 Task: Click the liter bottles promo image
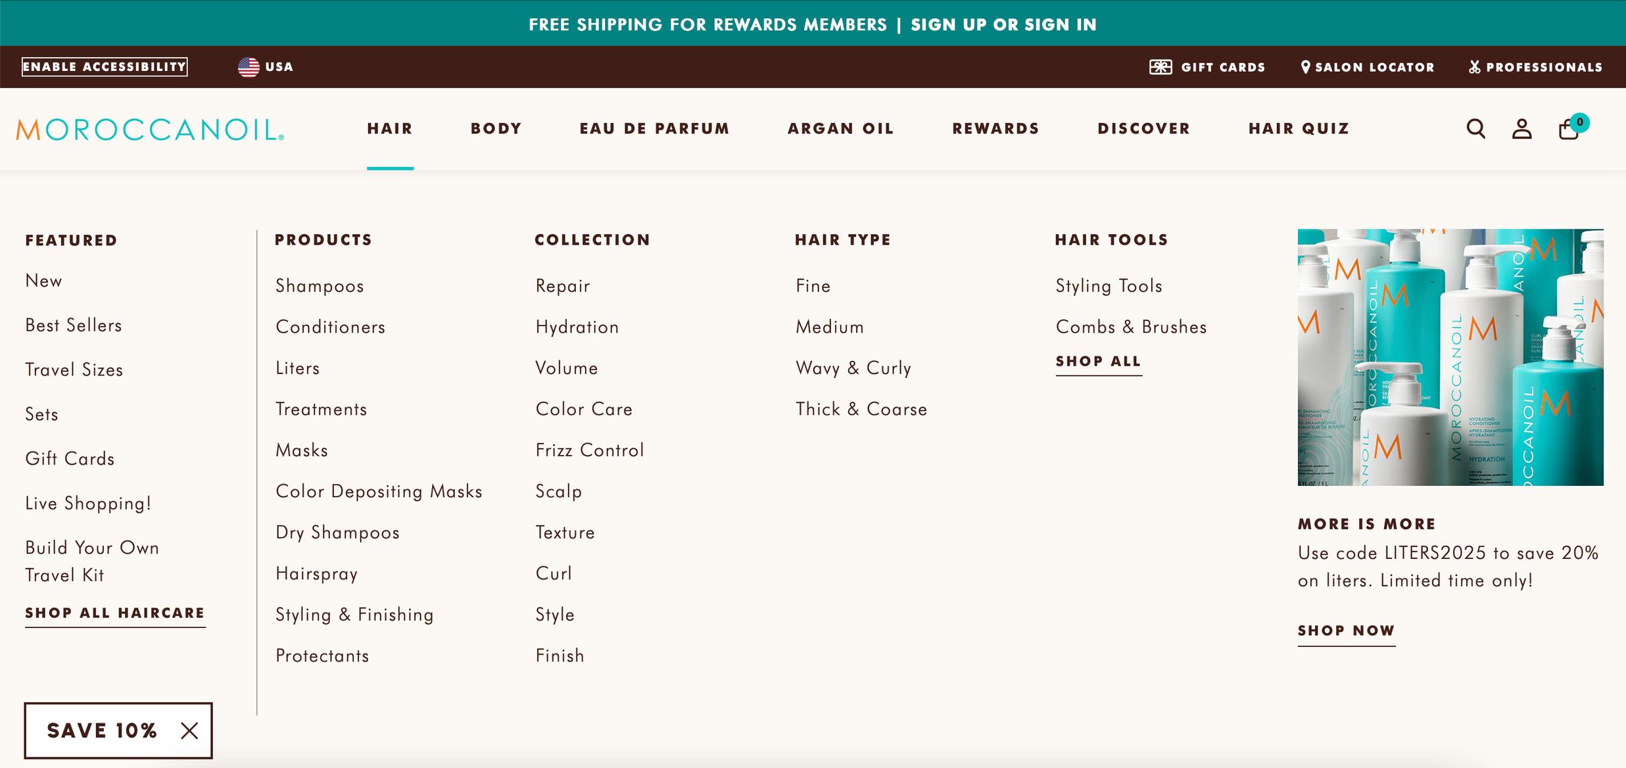pyautogui.click(x=1450, y=357)
